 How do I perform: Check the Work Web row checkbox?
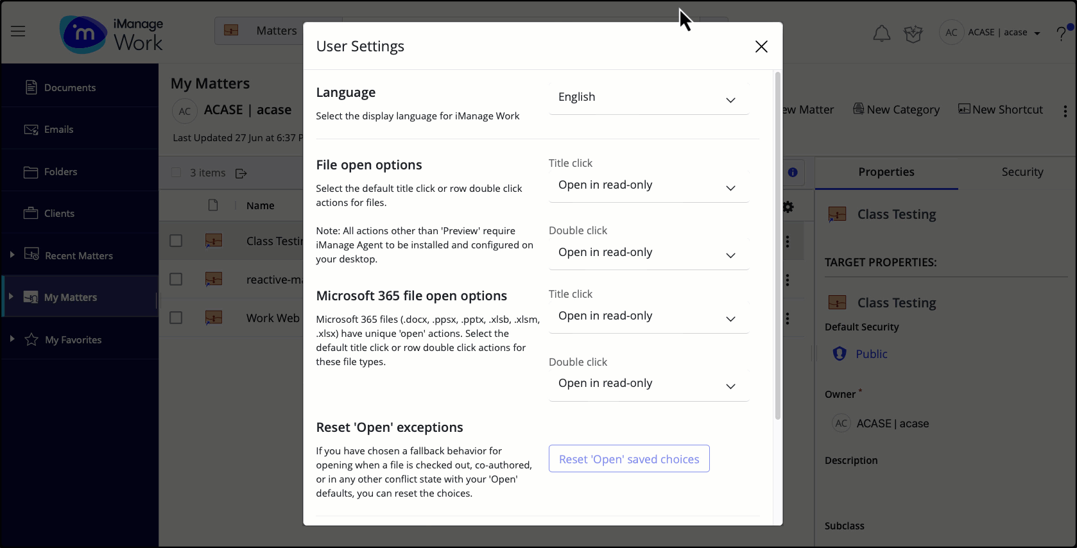176,318
